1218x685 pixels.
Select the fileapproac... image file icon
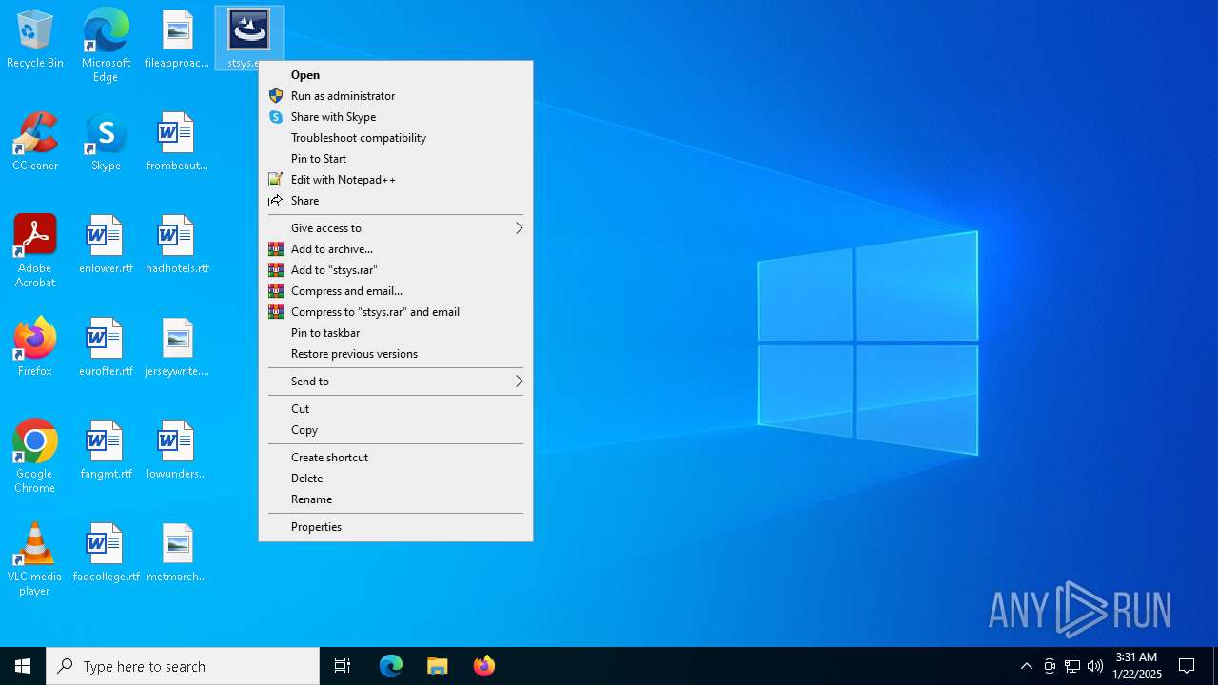[x=177, y=39]
